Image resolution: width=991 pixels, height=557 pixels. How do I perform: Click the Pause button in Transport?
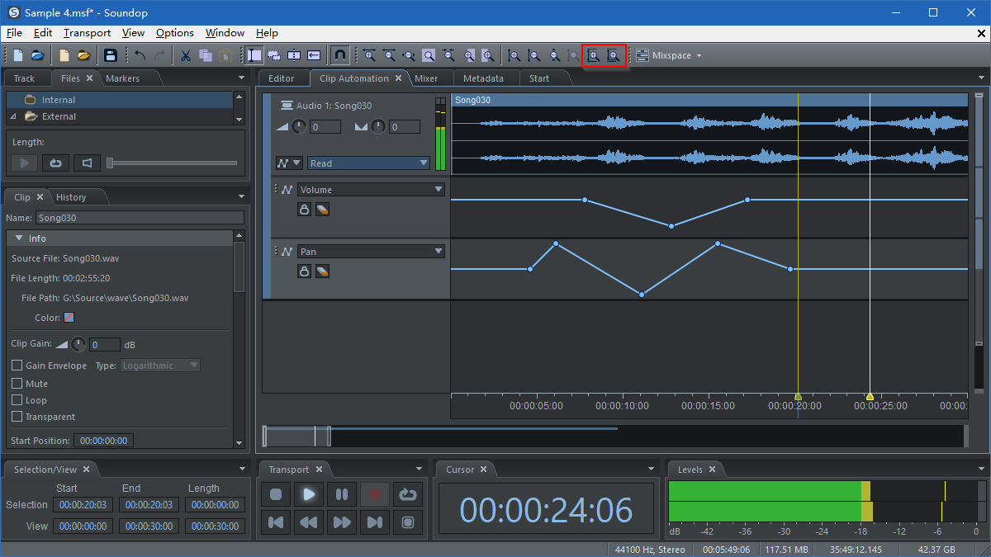(x=342, y=494)
